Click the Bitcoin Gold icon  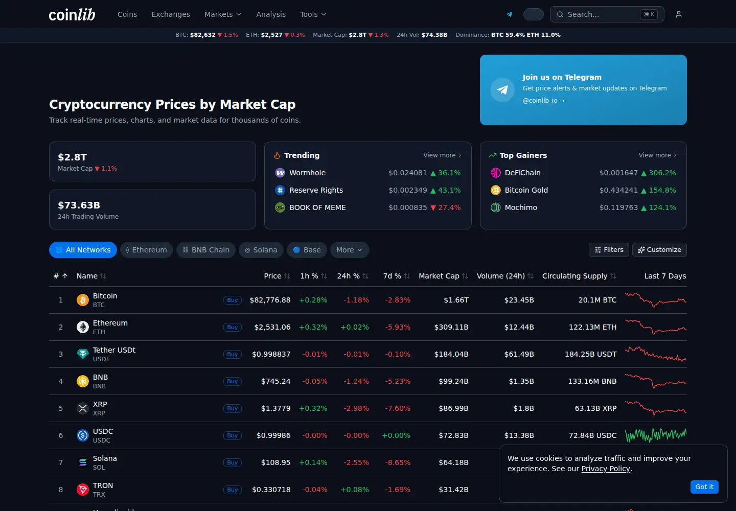click(x=496, y=190)
